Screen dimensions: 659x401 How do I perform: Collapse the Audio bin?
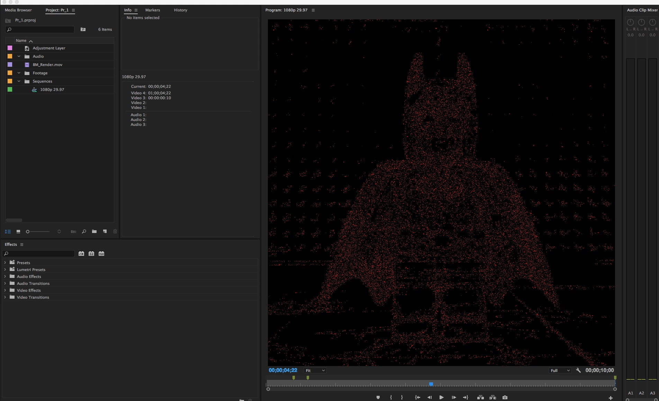coord(19,56)
